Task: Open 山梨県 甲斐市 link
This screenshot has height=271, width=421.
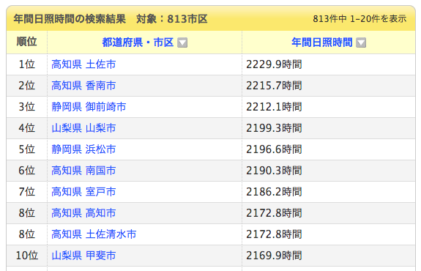Action: 83,256
